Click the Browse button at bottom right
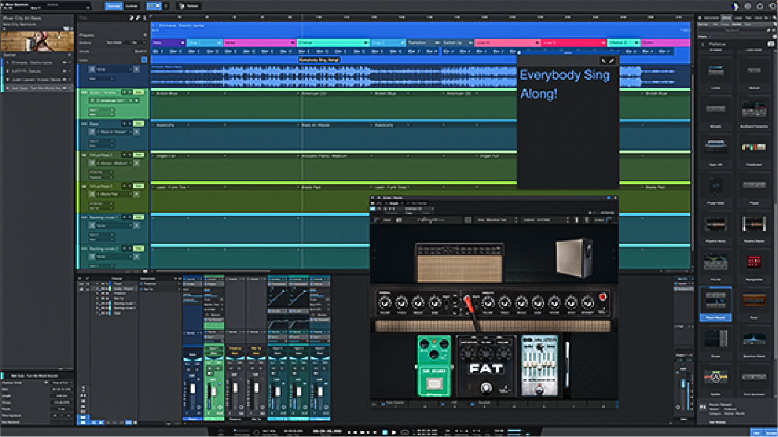This screenshot has width=778, height=437. coord(770,432)
